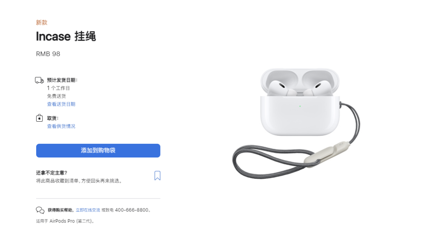
Task: Save item with the bookmark icon
Action: point(157,176)
